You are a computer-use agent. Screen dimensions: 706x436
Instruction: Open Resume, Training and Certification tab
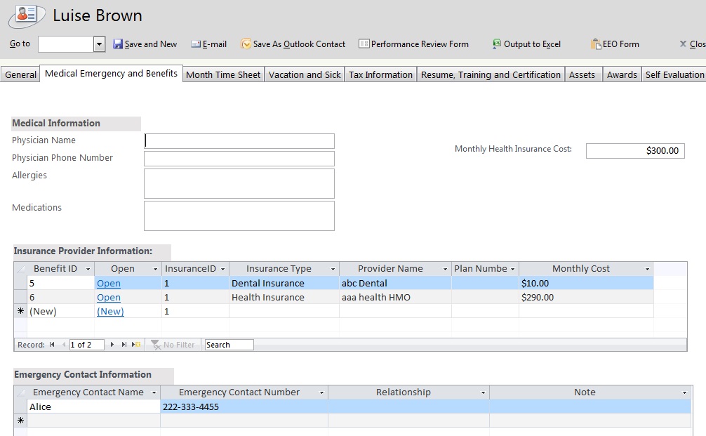[491, 74]
